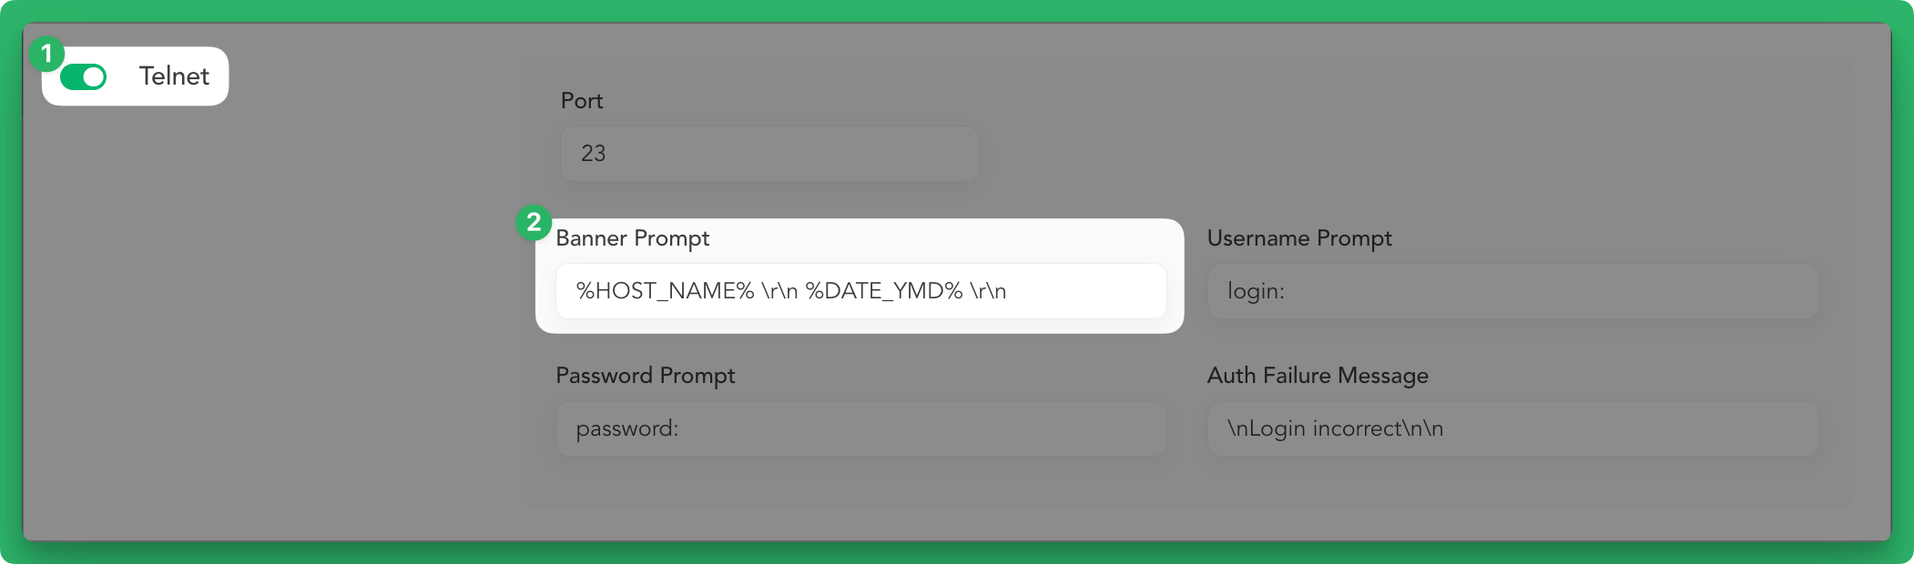Click the 23 value in Port field
This screenshot has width=1914, height=564.
pos(594,154)
